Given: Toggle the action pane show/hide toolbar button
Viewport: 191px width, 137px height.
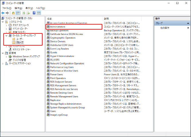Looking at the screenshot, I should pyautogui.click(x=39, y=13).
